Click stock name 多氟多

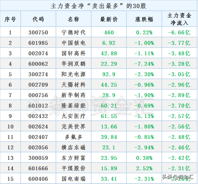coord(74,137)
